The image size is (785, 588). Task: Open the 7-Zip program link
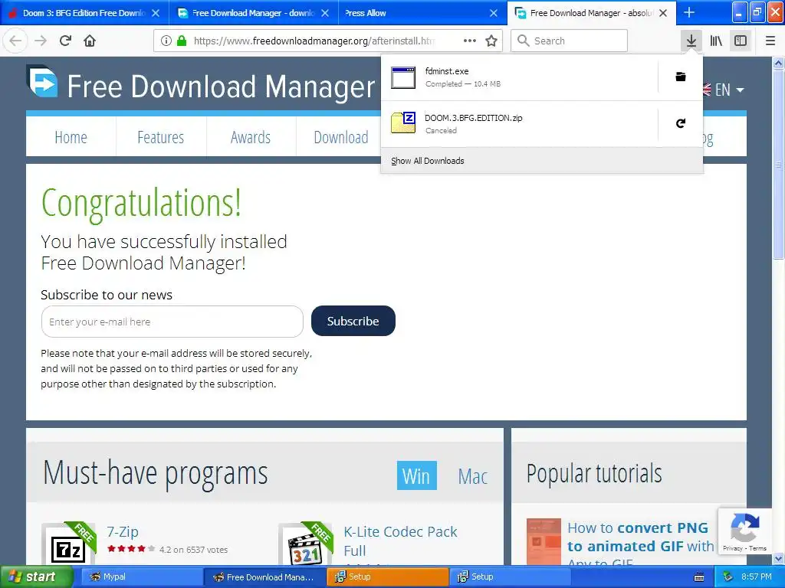123,531
